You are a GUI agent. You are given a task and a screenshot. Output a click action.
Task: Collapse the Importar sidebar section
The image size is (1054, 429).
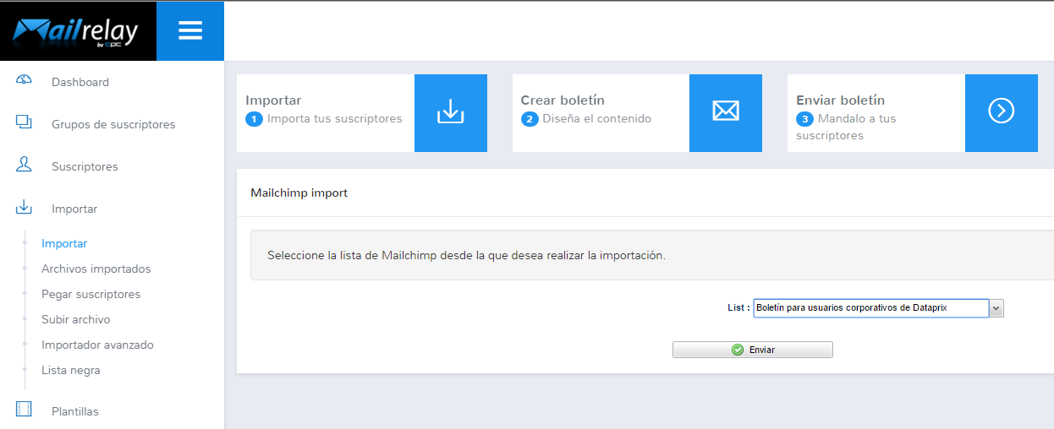74,209
